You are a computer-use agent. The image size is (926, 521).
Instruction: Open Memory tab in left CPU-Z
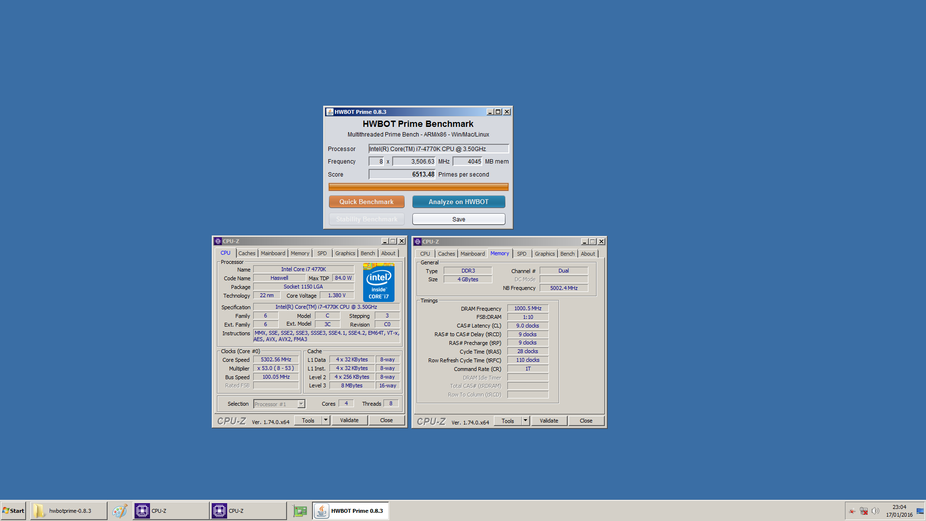[x=300, y=253]
